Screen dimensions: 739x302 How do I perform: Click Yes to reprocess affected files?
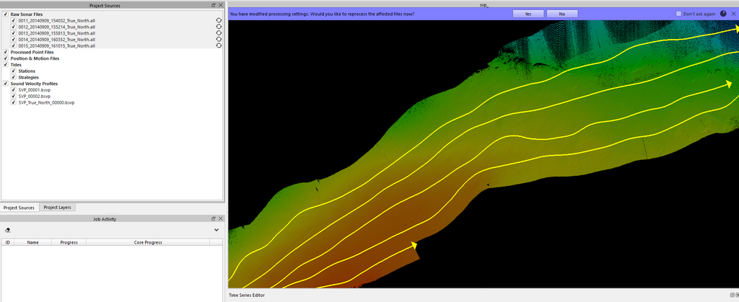pyautogui.click(x=528, y=14)
